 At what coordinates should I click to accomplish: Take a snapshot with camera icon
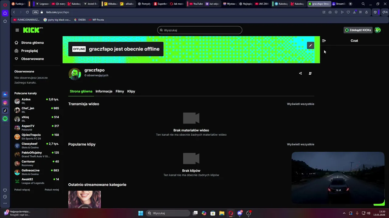(x=330, y=12)
